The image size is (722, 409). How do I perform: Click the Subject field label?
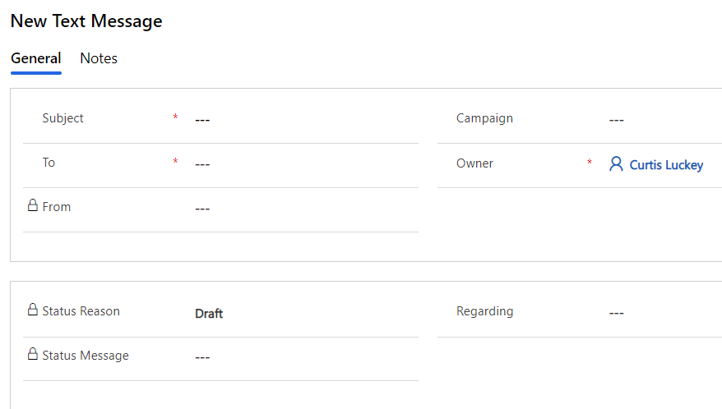point(63,118)
